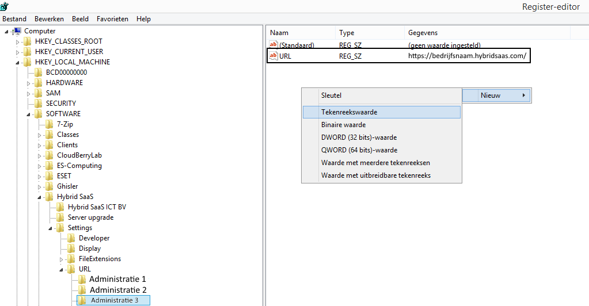This screenshot has height=306, width=589.
Task: Click the Computer icon at the tree root
Action: (17, 31)
